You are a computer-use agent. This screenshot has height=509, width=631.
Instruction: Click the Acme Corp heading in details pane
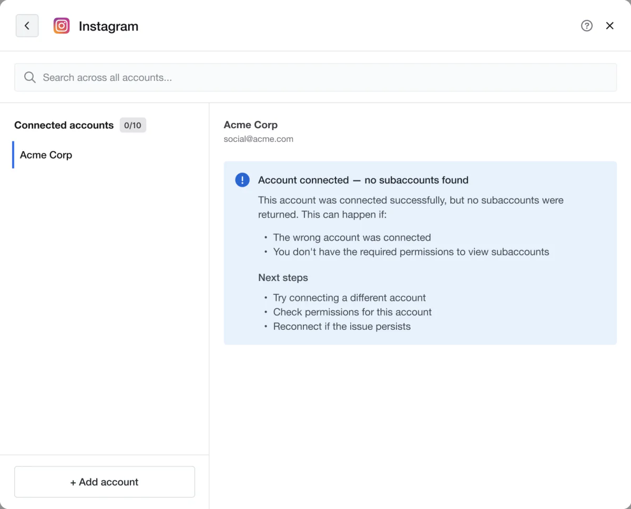tap(251, 125)
